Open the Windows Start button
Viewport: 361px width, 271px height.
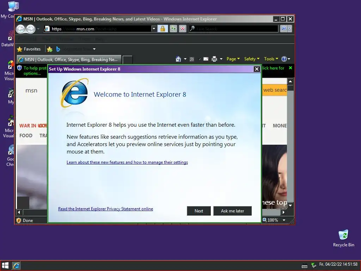tap(5, 266)
